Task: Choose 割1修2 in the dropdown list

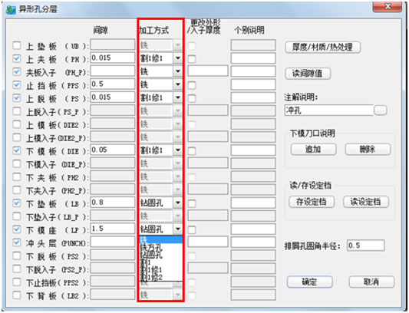Action: [x=151, y=277]
